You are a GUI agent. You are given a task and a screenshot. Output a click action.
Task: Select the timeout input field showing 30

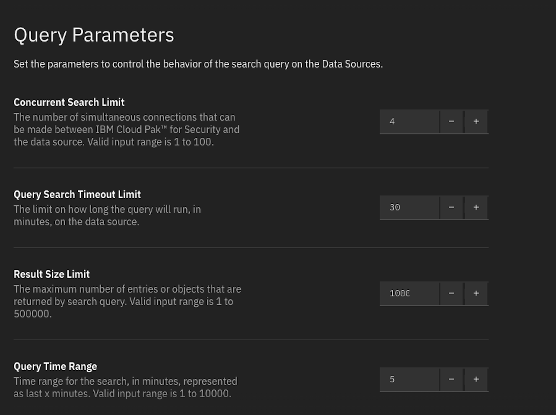[409, 208]
